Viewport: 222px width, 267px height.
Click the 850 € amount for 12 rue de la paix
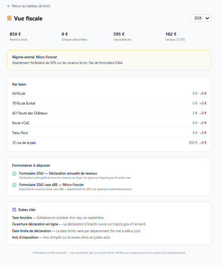[193, 143]
